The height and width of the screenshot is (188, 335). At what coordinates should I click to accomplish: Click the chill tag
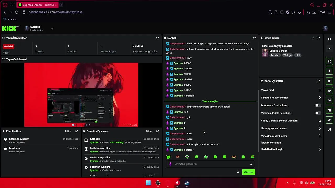coord(298,55)
